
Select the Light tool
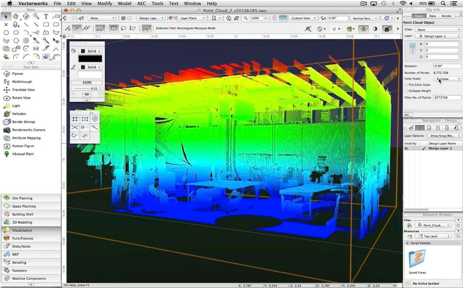(x=16, y=106)
